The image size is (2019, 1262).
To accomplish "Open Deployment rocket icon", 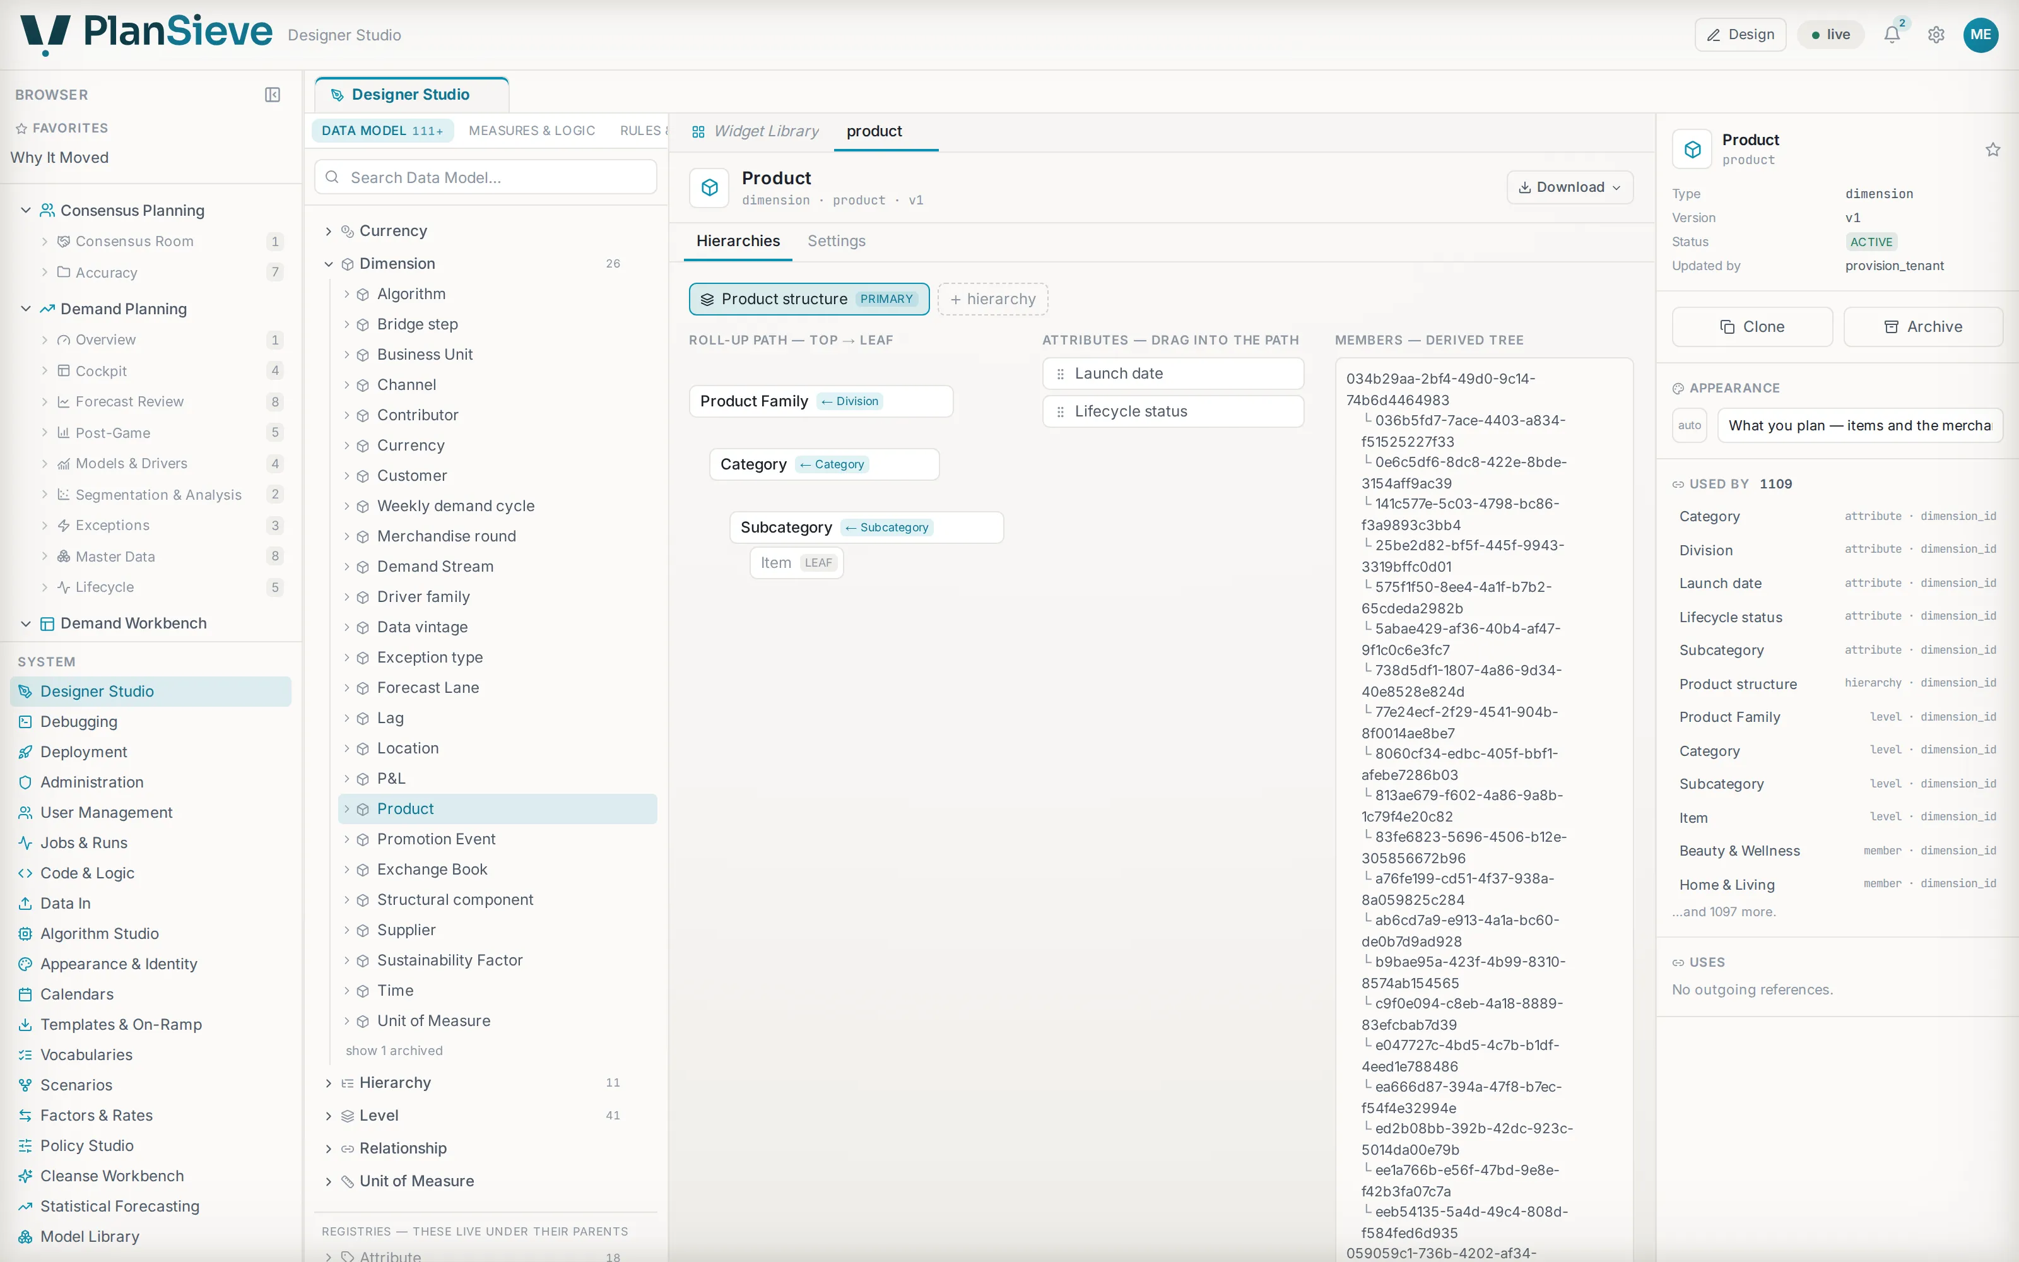I will tap(25, 751).
